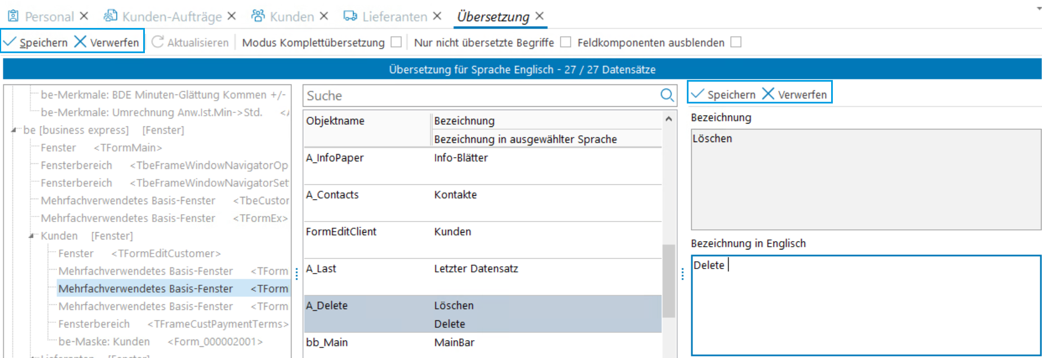Click scroll up arrow in translation list
The image size is (1042, 358).
(x=668, y=119)
